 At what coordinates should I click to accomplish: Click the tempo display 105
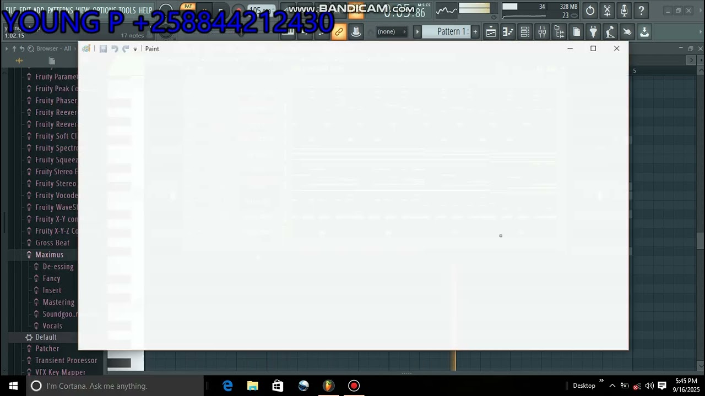(261, 10)
